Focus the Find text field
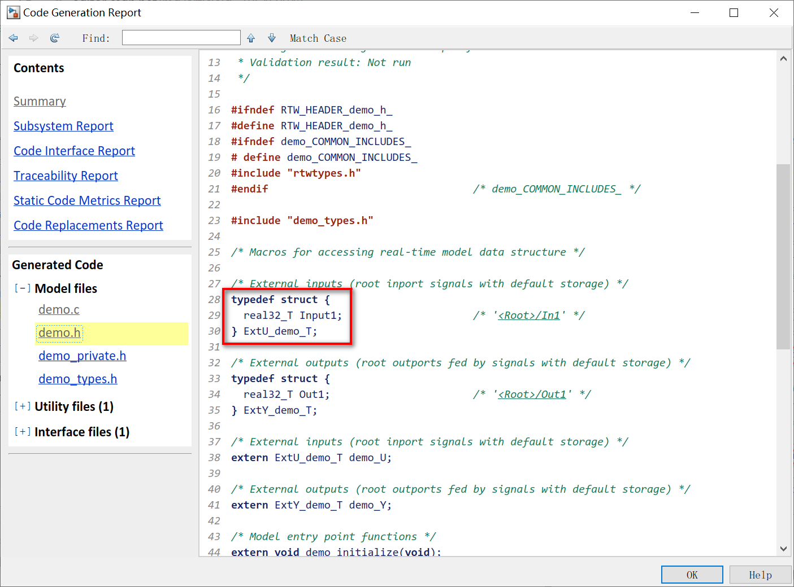Viewport: 794px width, 587px height. pos(181,38)
